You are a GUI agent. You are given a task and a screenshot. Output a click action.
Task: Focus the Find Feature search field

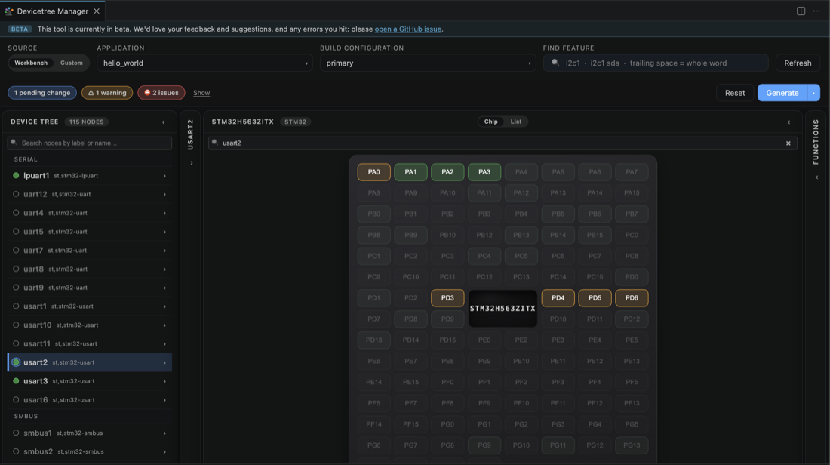tap(655, 63)
